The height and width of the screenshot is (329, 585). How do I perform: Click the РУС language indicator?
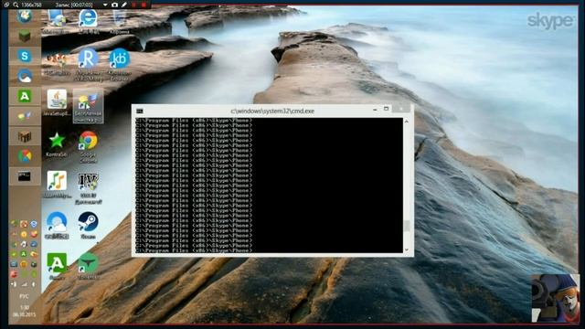pos(24,296)
